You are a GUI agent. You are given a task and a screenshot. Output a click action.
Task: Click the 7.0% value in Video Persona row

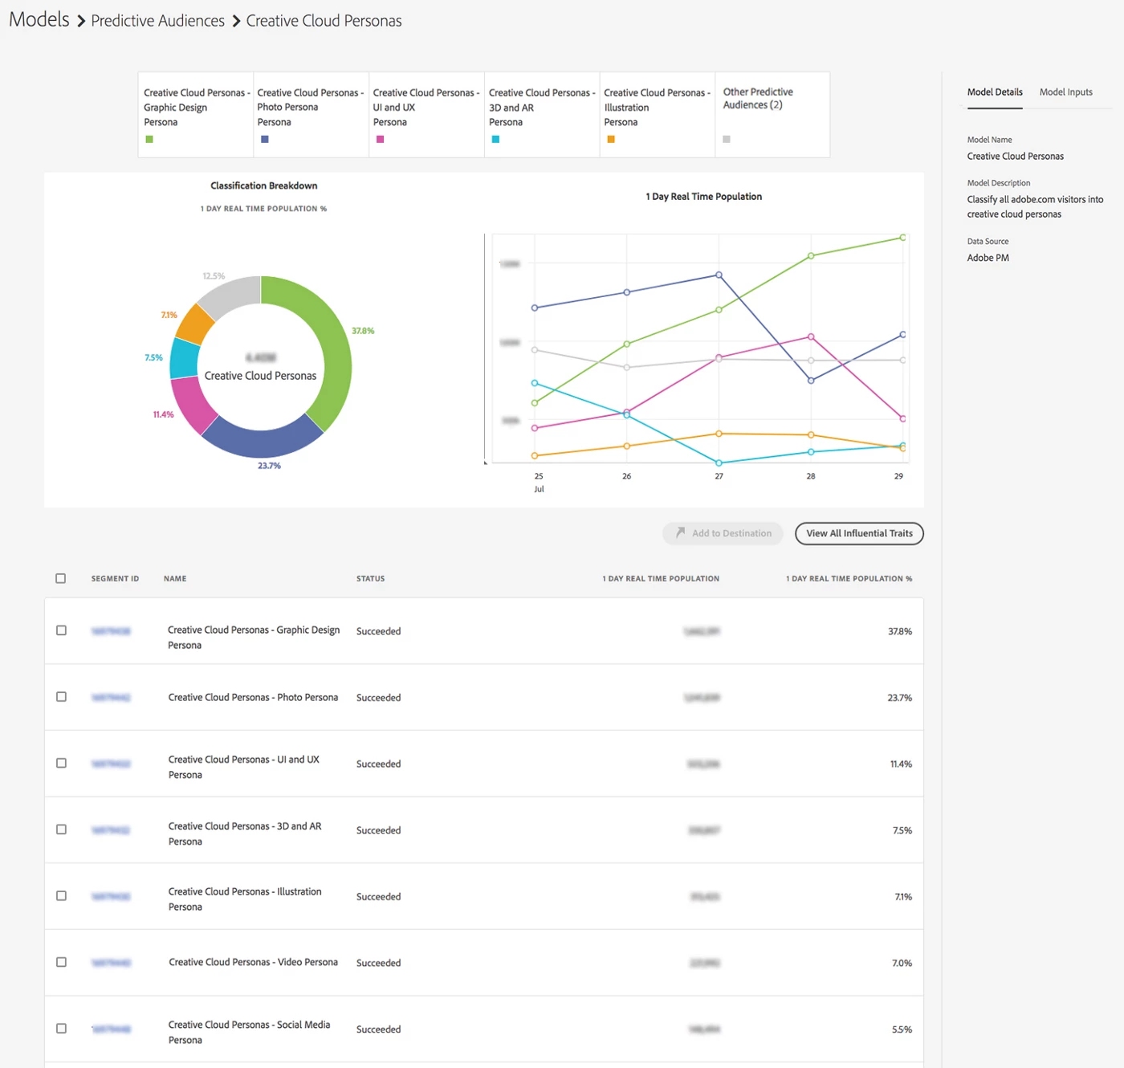[902, 963]
